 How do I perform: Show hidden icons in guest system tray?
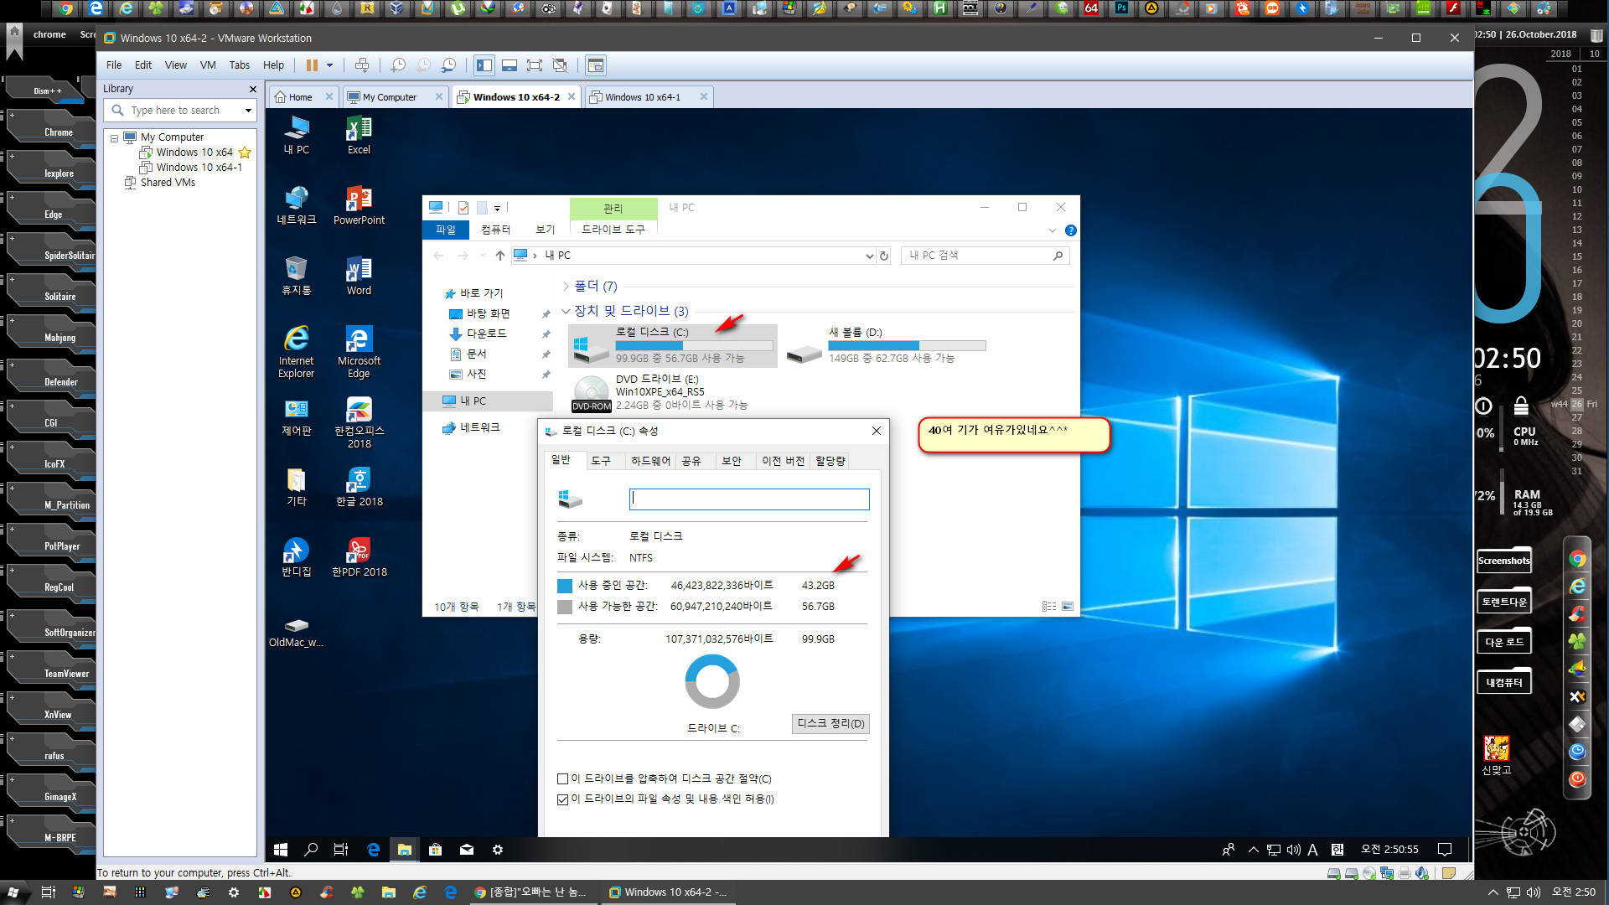1254,850
